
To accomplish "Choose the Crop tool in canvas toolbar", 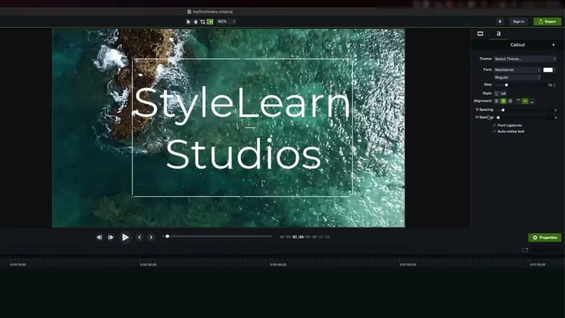I will 203,22.
